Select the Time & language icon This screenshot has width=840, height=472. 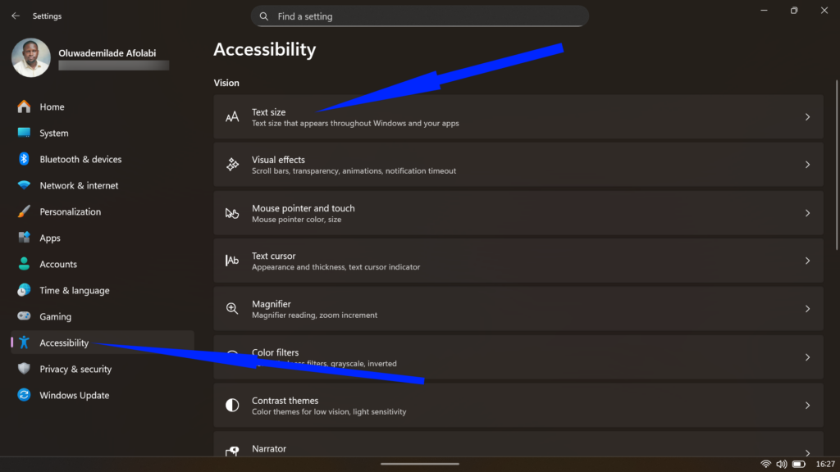(x=25, y=290)
